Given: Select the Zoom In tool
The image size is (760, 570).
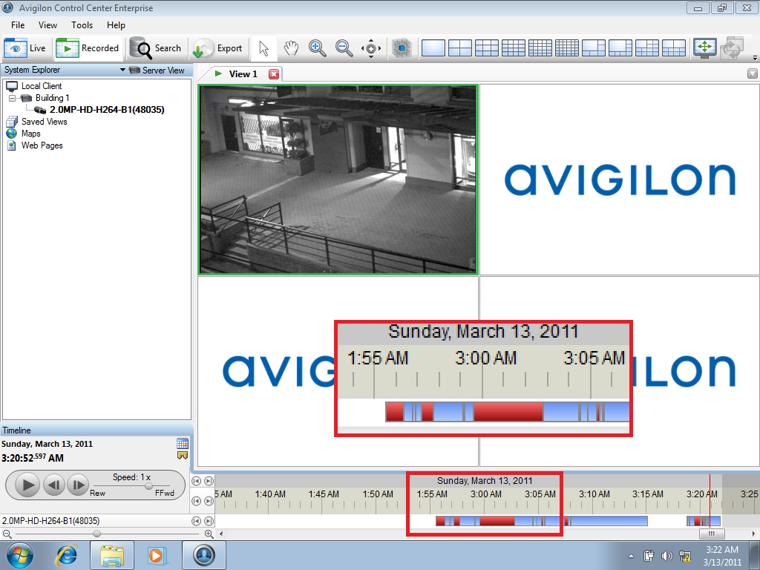Looking at the screenshot, I should click(318, 47).
